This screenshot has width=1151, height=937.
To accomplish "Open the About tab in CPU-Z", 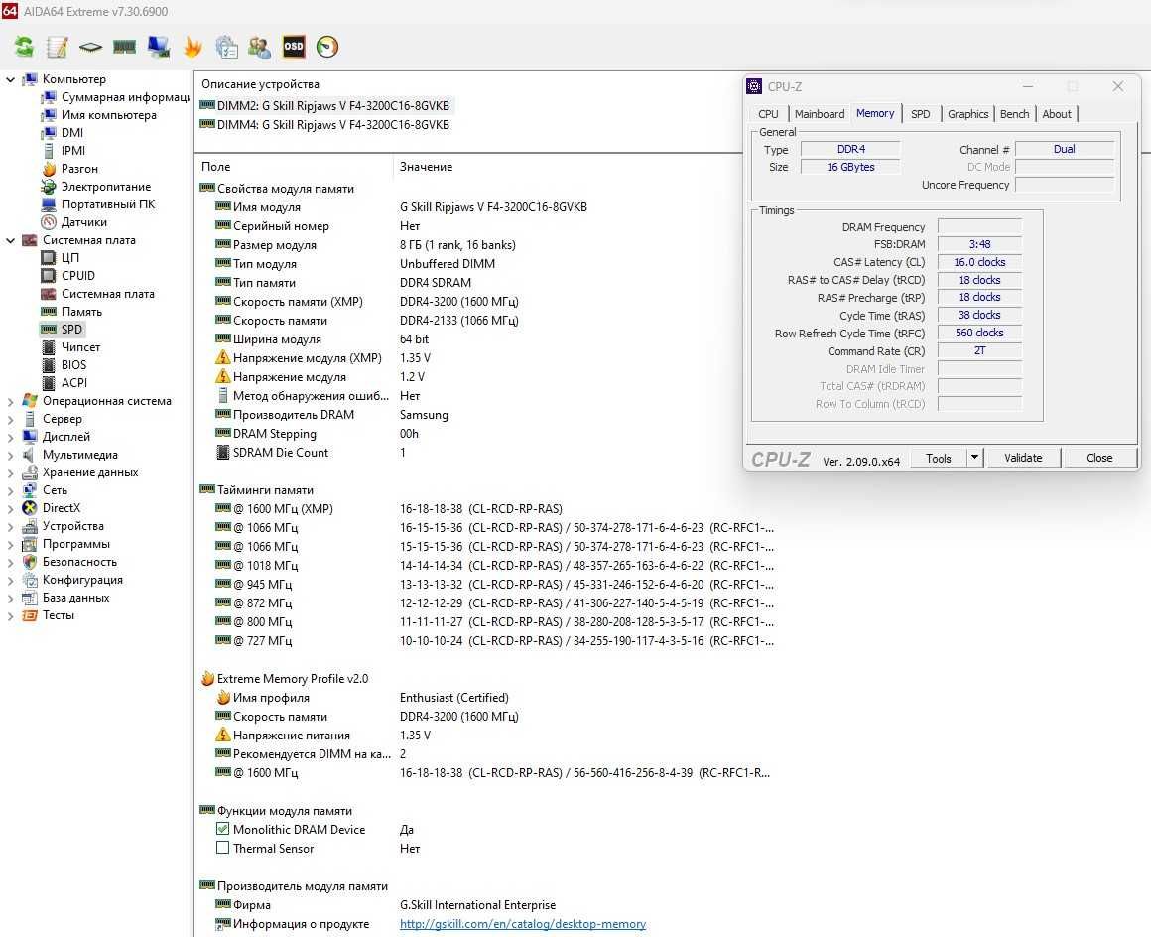I will point(1057,114).
